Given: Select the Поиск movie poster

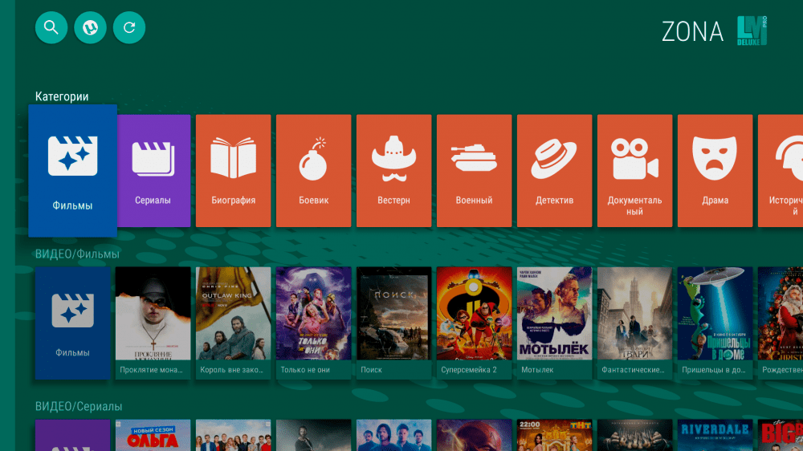Looking at the screenshot, I should coord(393,323).
